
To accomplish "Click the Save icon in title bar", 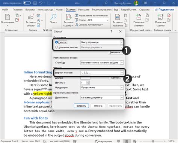I will (x=35, y=3).
